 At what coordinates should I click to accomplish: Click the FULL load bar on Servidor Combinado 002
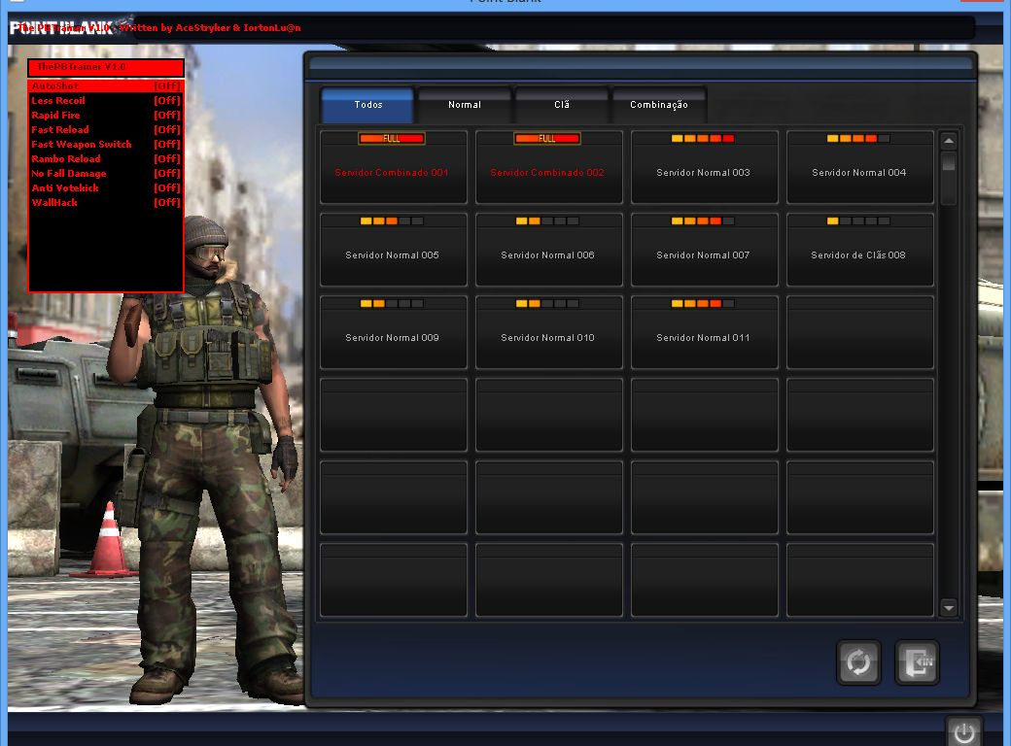point(546,139)
